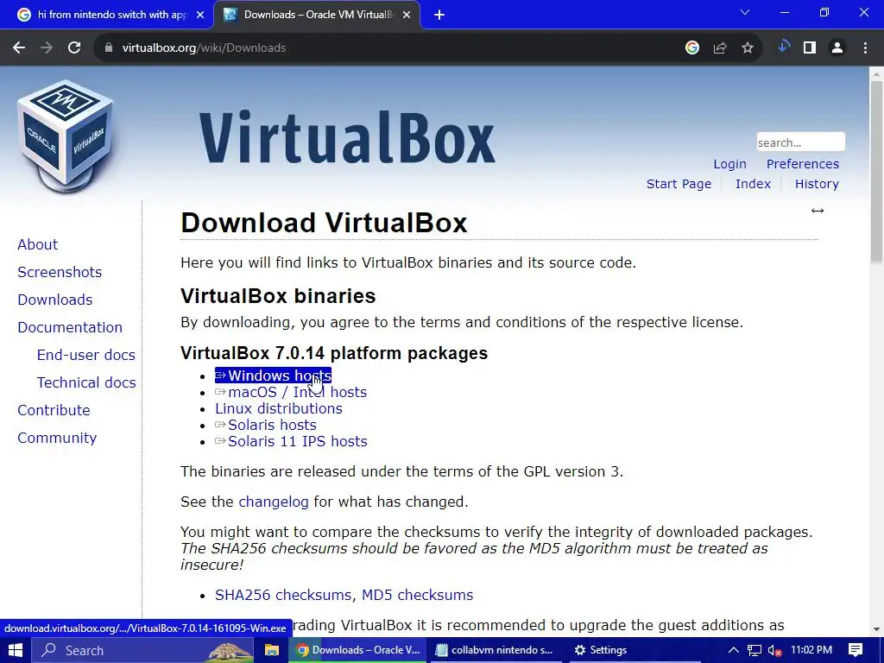Viewport: 884px width, 663px height.
Task: Switch to Chrome Downloads taskbar button
Action: click(358, 650)
